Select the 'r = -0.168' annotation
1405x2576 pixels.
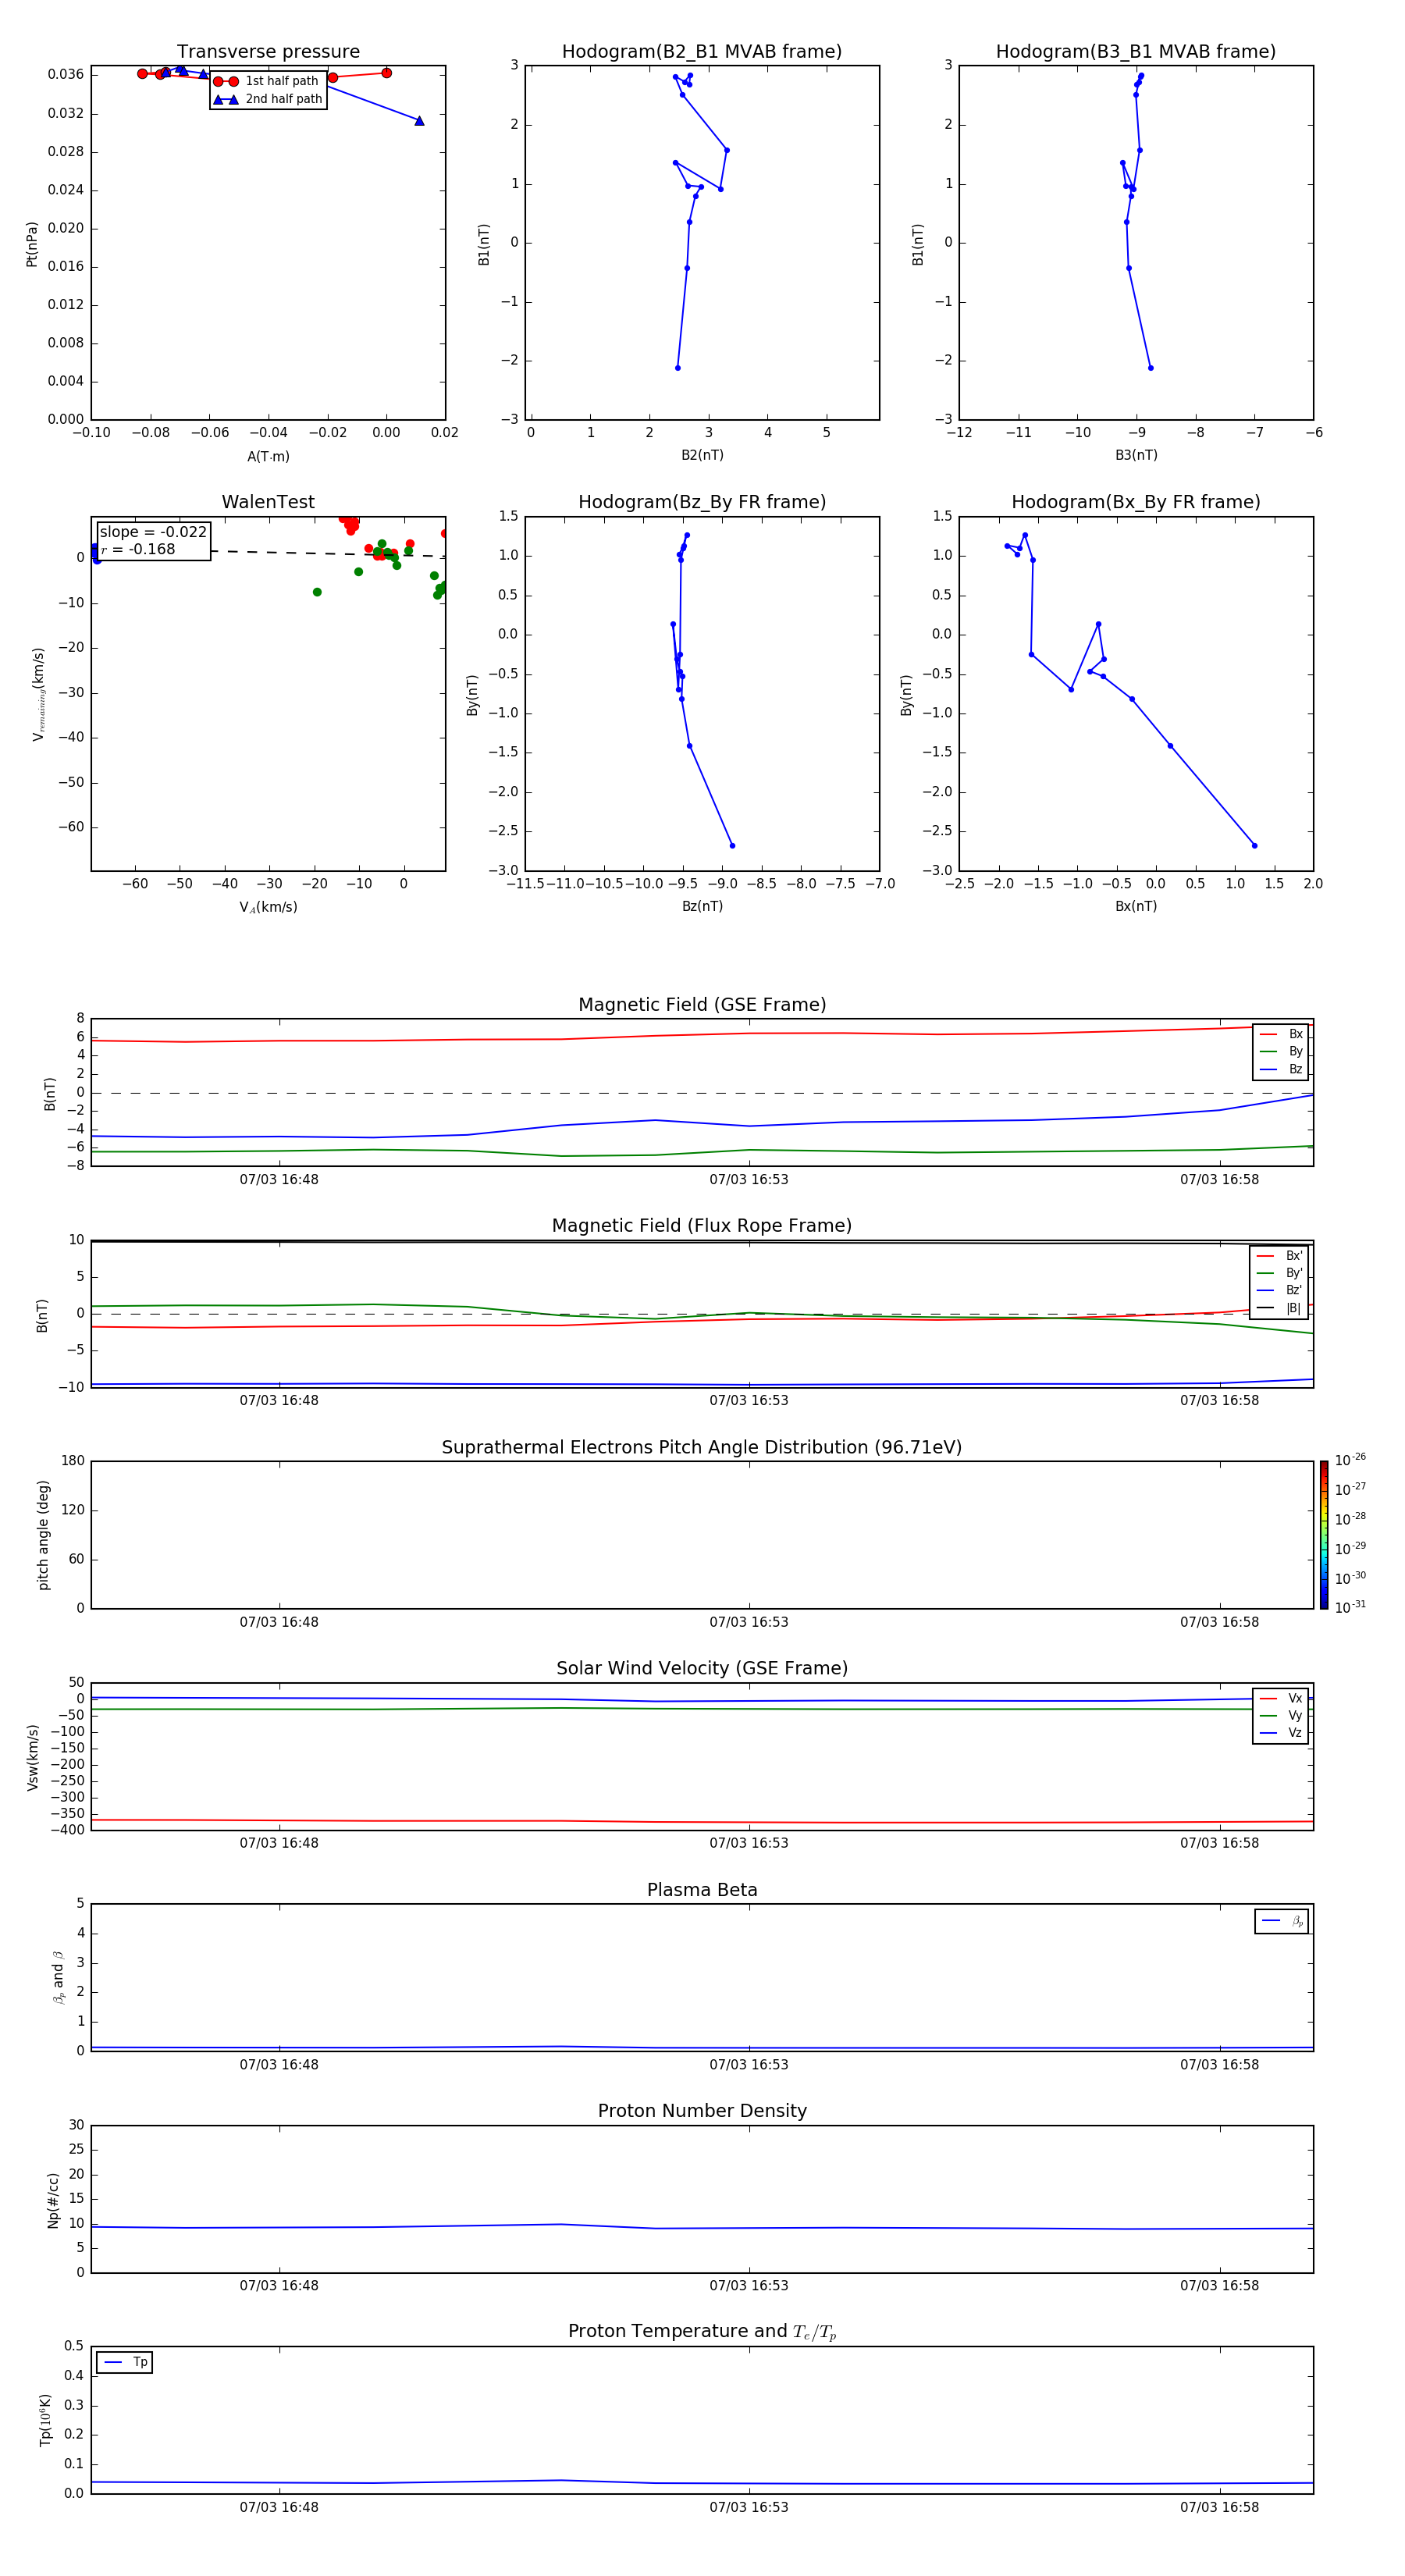(138, 549)
